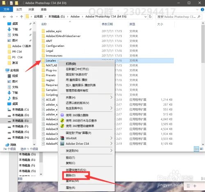Select the ACE.dll file icon
The height and width of the screenshot is (192, 205).
point(43,99)
